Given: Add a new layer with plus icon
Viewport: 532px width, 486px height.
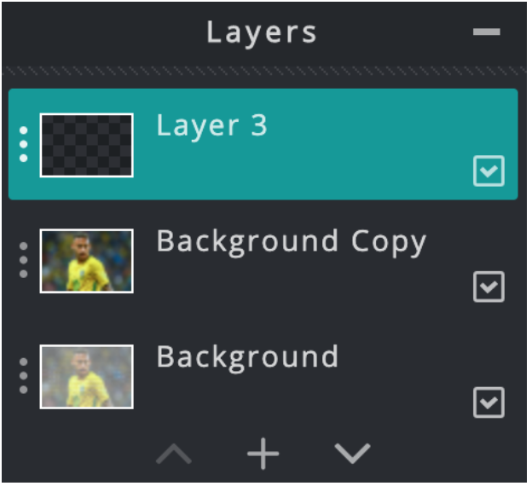Looking at the screenshot, I should [x=263, y=454].
